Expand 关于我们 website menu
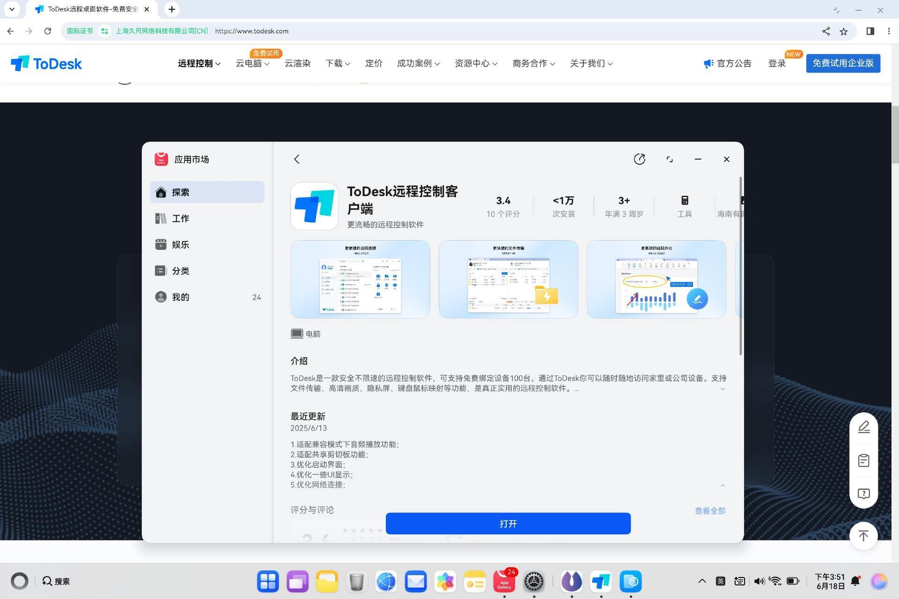 pyautogui.click(x=591, y=63)
